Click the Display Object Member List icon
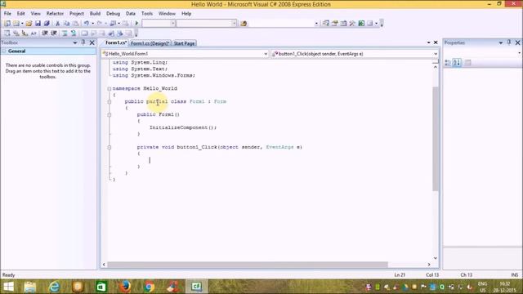The width and height of the screenshot is (523, 294). pos(7,33)
